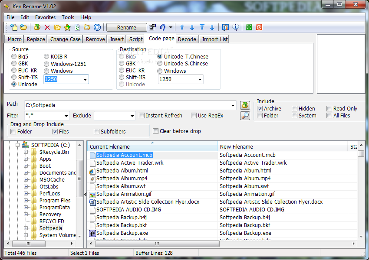This screenshot has height=260, width=369.
Task: Click the options checklist icon beside Rename
Action: click(x=152, y=27)
